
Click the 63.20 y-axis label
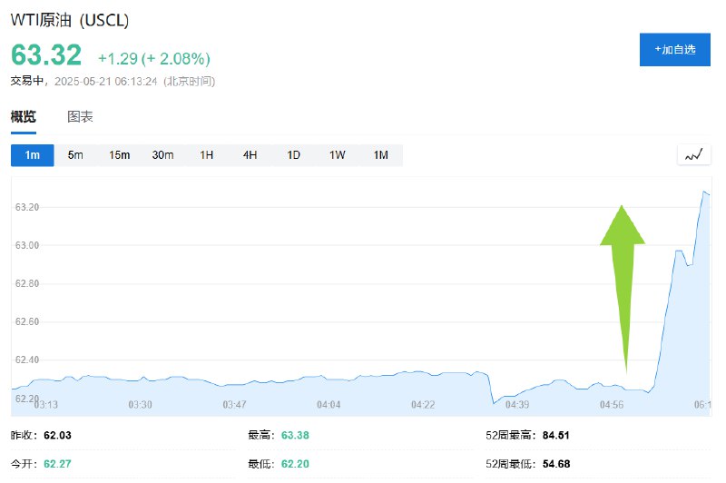27,207
